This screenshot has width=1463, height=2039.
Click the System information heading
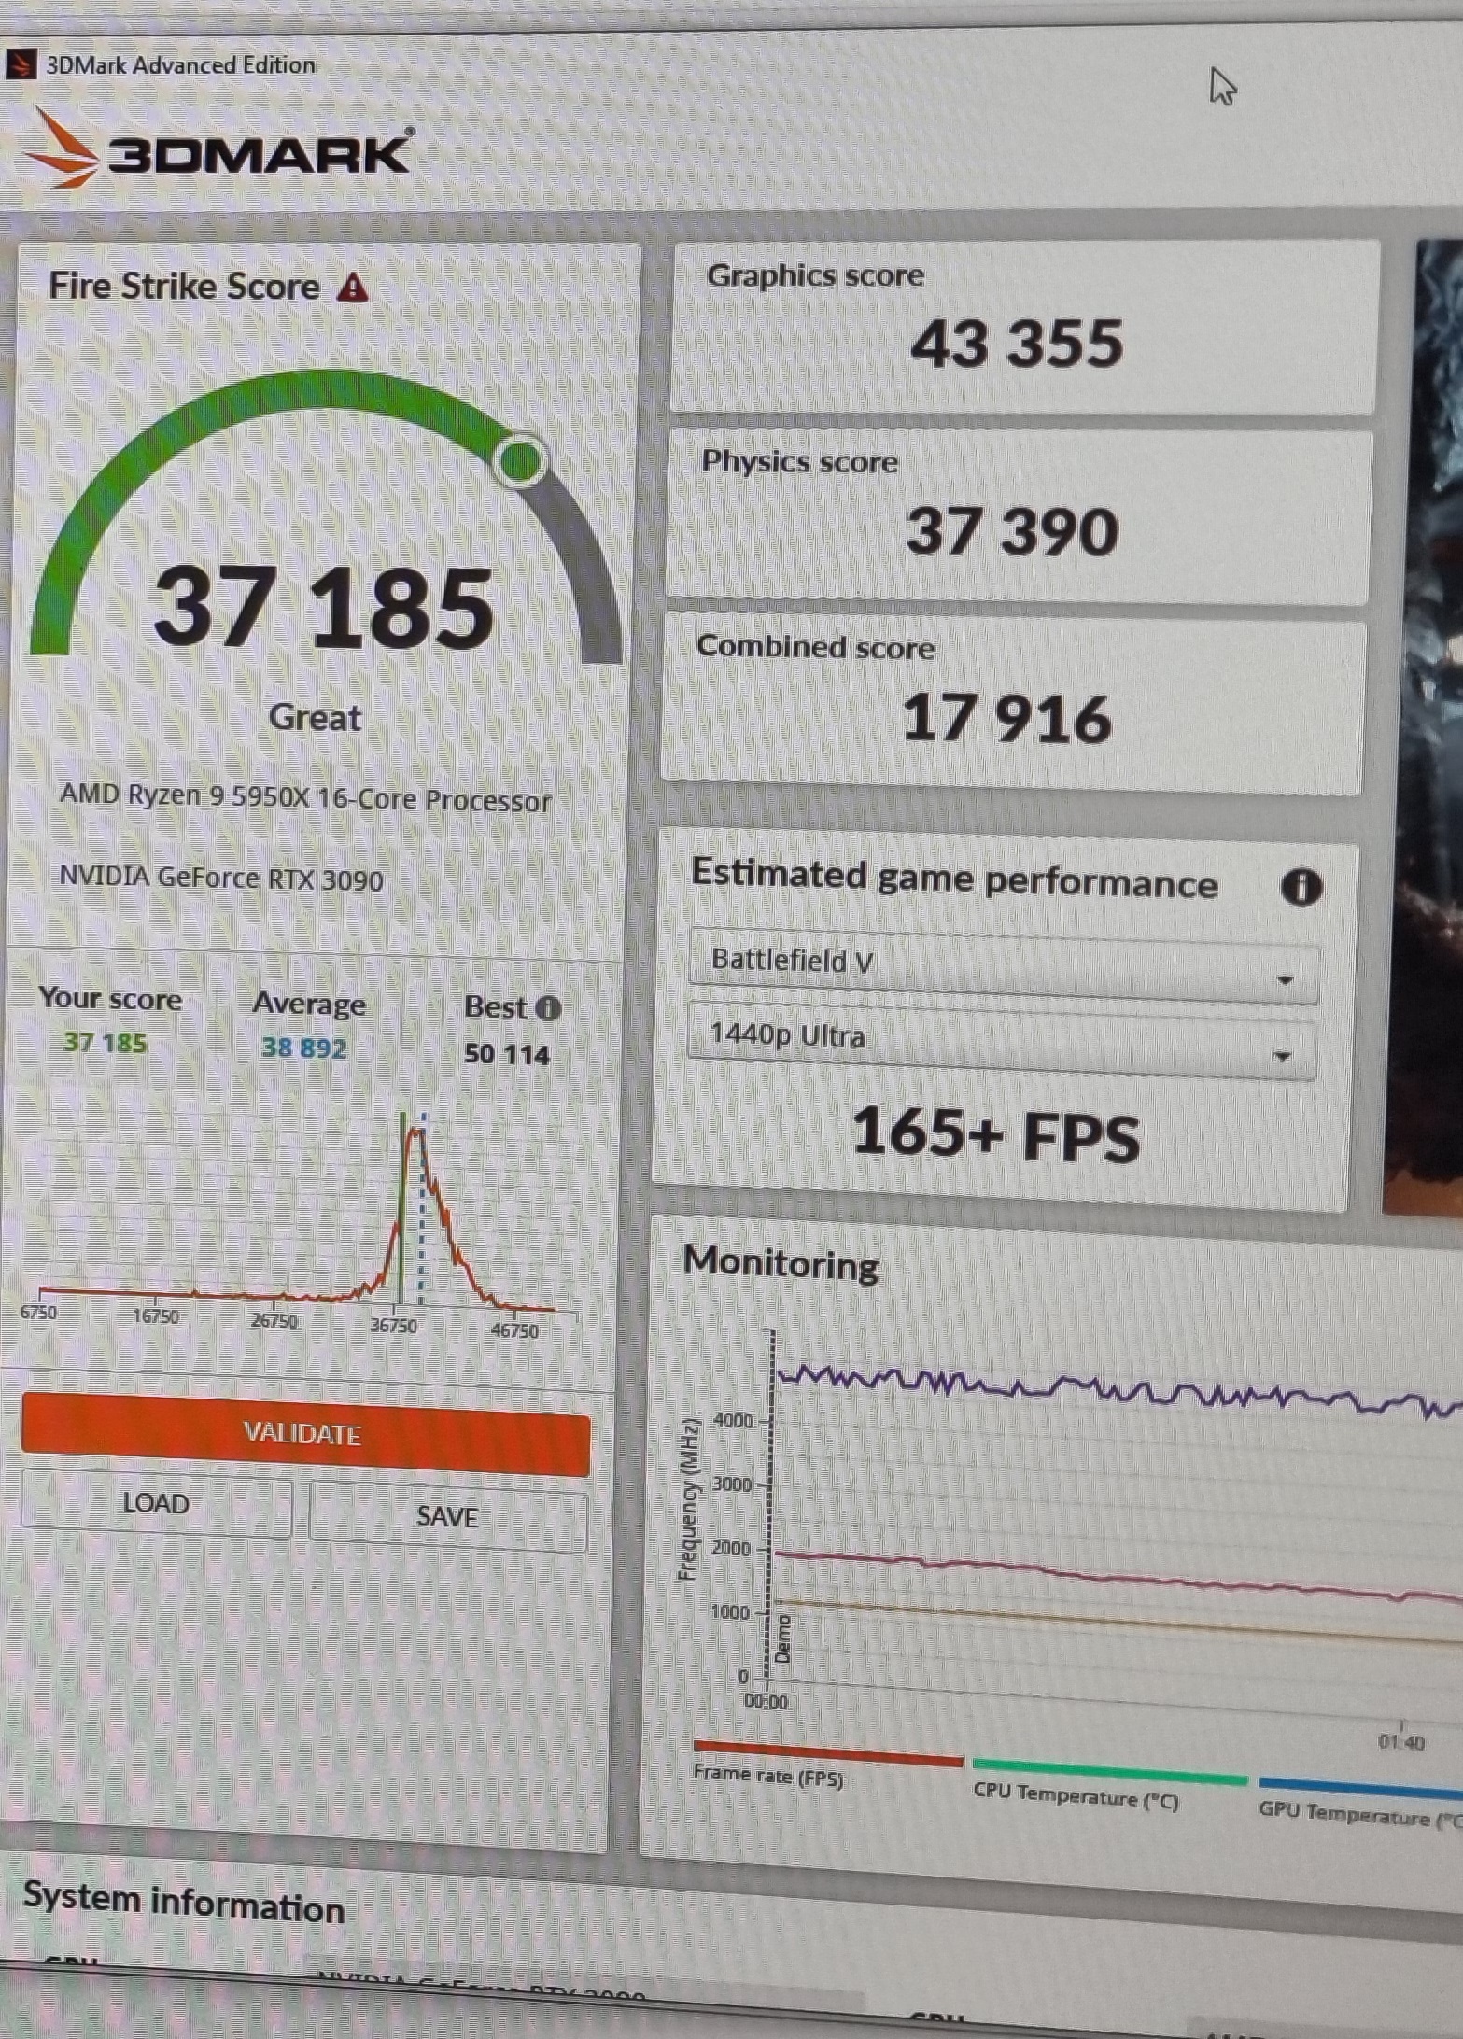(184, 1903)
